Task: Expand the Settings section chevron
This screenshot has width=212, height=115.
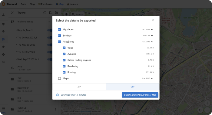Action: 152,35
